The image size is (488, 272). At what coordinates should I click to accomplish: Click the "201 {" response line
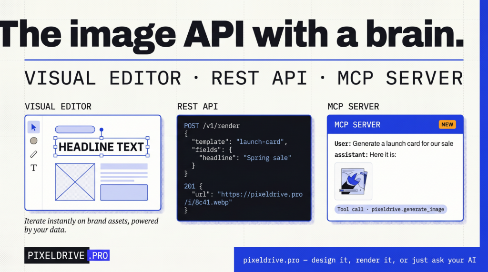pyautogui.click(x=193, y=186)
